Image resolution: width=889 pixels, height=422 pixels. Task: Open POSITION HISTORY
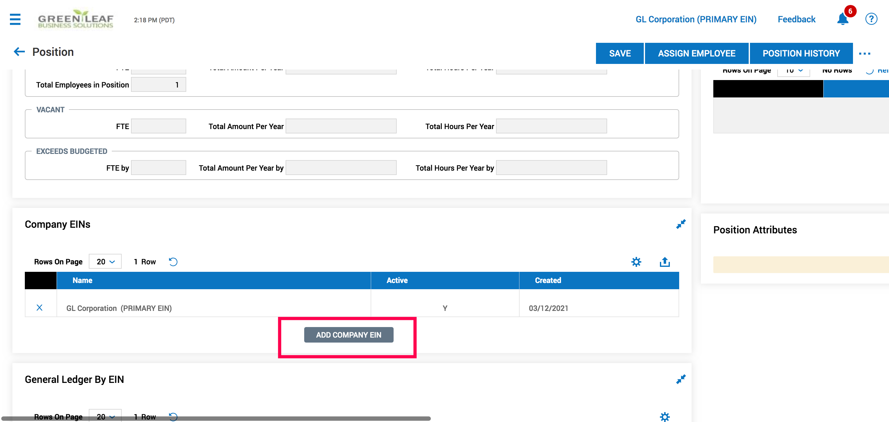(x=801, y=53)
